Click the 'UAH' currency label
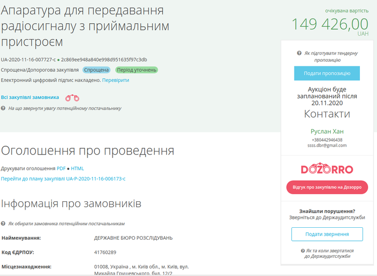This screenshot has height=276, width=377. point(363,34)
